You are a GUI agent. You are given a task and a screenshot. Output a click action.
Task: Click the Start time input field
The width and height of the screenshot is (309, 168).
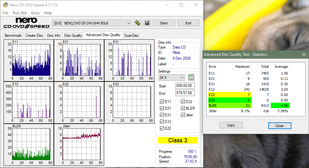(185, 86)
